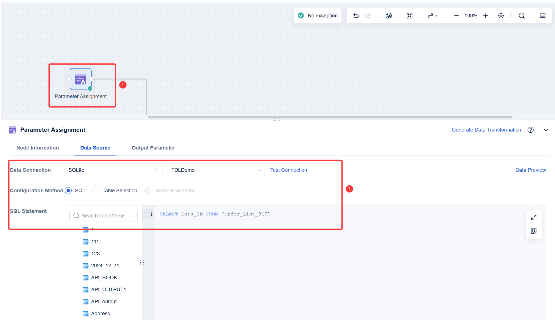Click the canvas horizontal scrollbar

[330, 117]
